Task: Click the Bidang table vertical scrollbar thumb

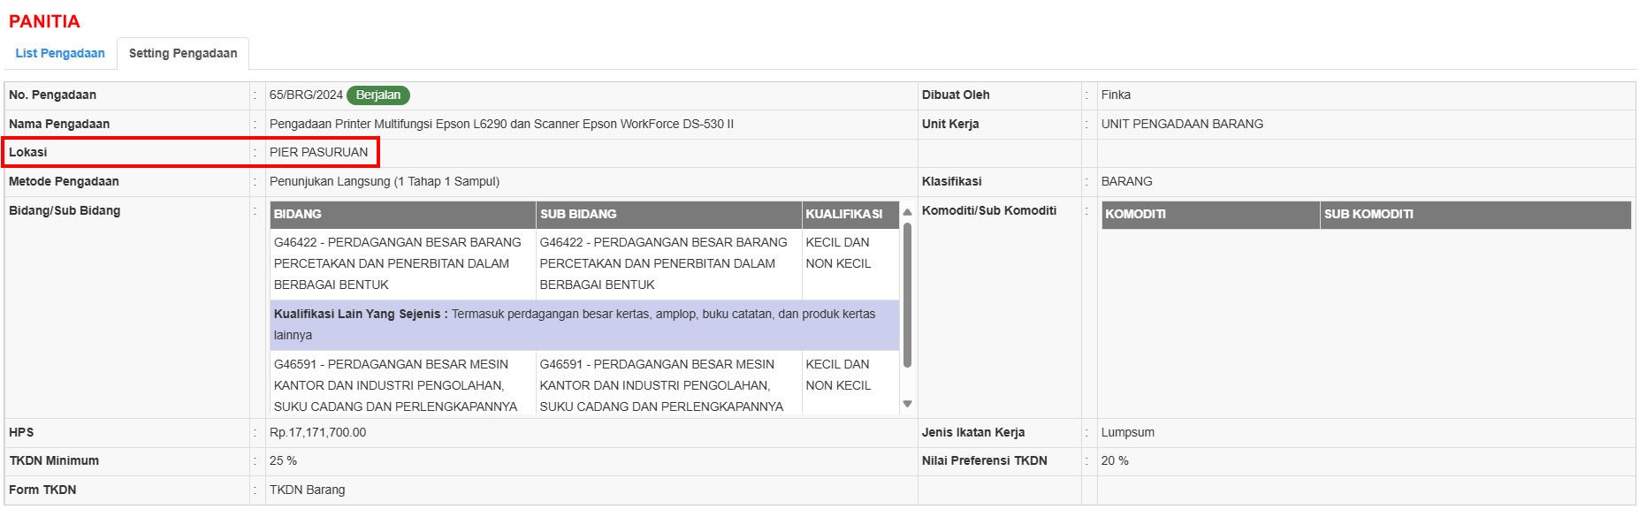Action: point(907,294)
